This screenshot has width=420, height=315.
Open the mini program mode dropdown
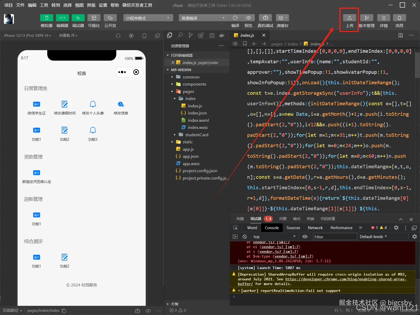pyautogui.click(x=148, y=18)
